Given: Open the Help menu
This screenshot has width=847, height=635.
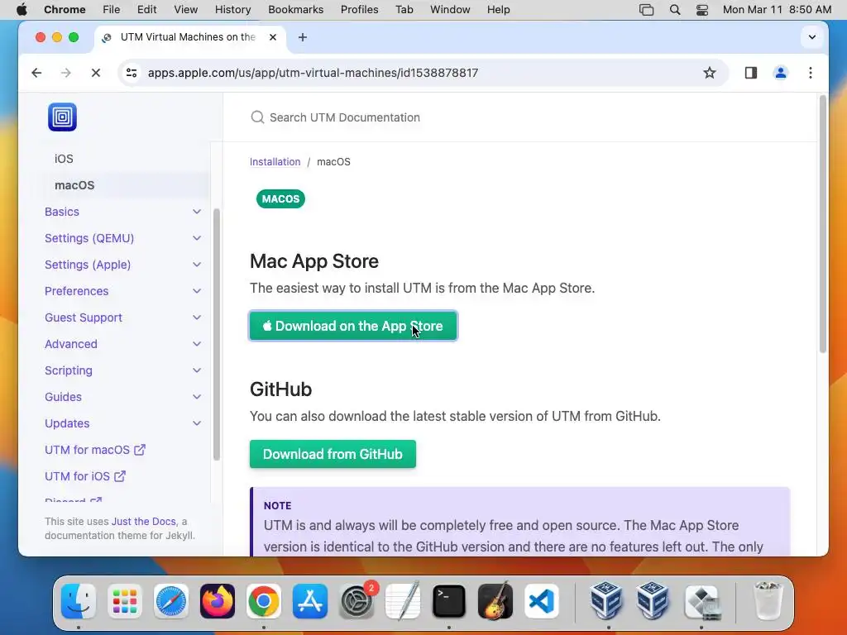Looking at the screenshot, I should coord(498,10).
